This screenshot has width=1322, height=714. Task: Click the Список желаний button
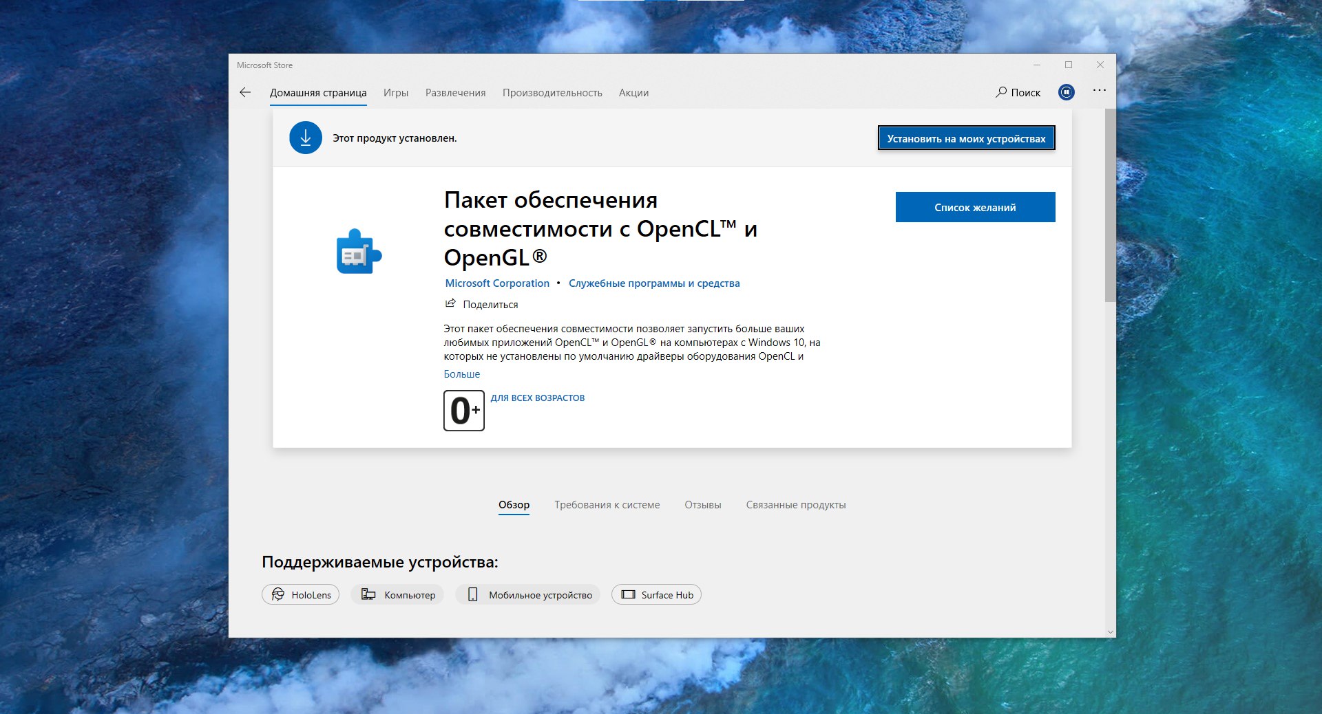[975, 207]
